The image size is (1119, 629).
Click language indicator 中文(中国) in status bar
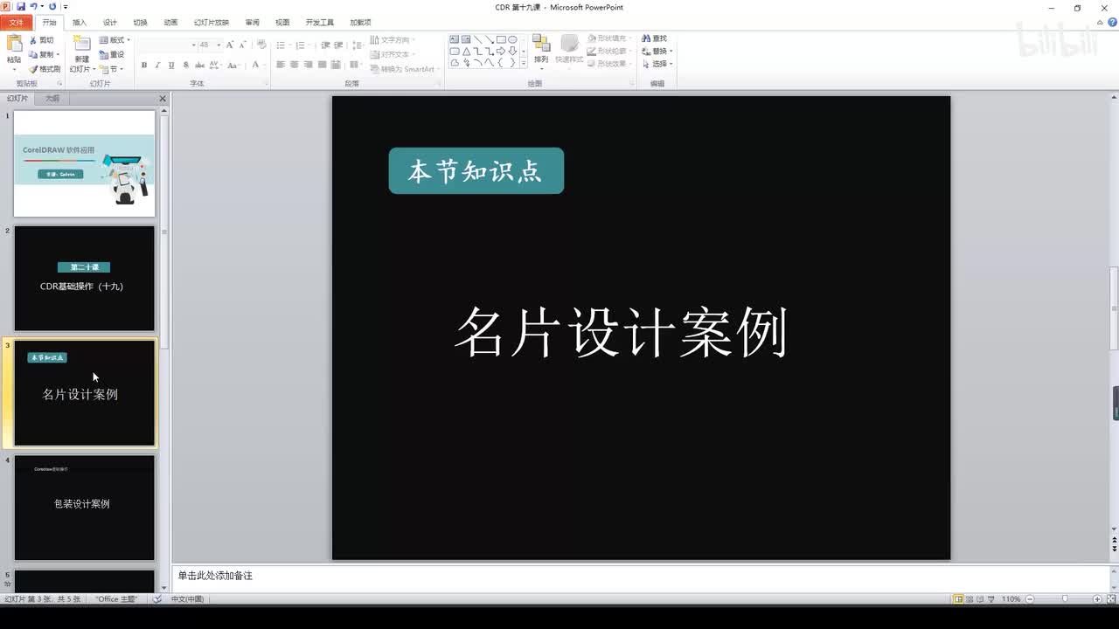coord(187,599)
